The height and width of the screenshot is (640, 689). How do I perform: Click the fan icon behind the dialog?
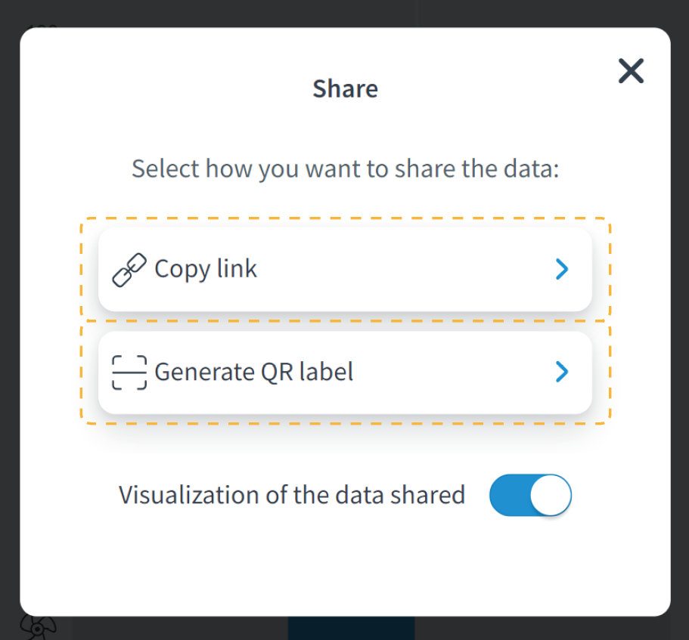pos(36,628)
